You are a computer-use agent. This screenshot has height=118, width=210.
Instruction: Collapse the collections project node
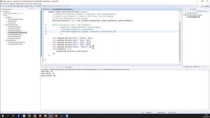point(1,11)
